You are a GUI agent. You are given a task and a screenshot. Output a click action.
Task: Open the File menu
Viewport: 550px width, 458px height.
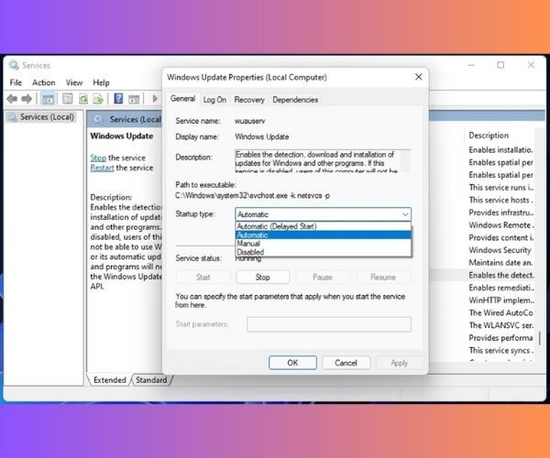pos(16,82)
